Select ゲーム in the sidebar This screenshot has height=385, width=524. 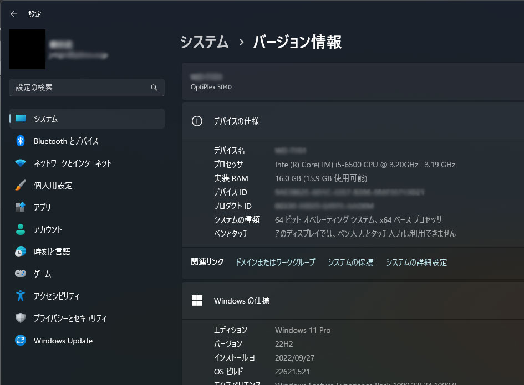coord(87,274)
